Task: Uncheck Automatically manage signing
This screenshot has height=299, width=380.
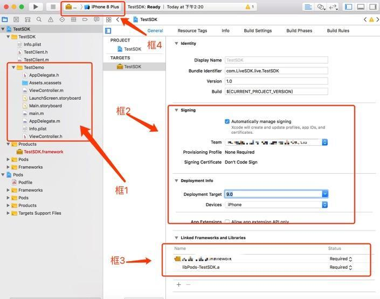Action: [x=227, y=121]
